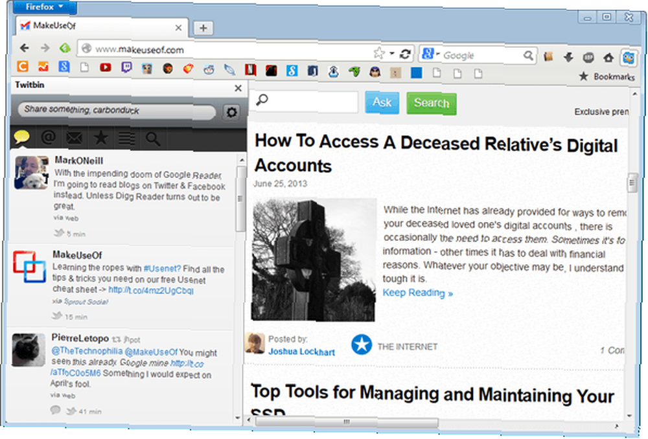Open the brown book toolbar icon

point(549,56)
